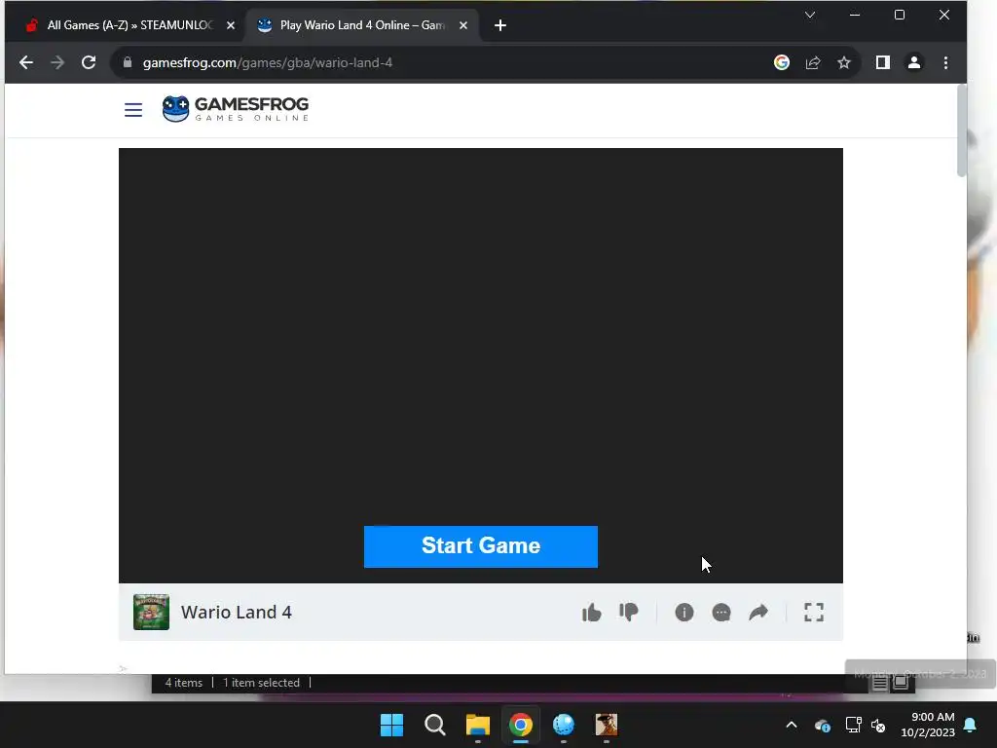Open the notifications bell icon
997x748 pixels.
click(971, 725)
